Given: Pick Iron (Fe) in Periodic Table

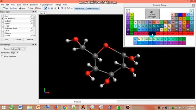Looking at the screenshot, I should tap(154, 22).
